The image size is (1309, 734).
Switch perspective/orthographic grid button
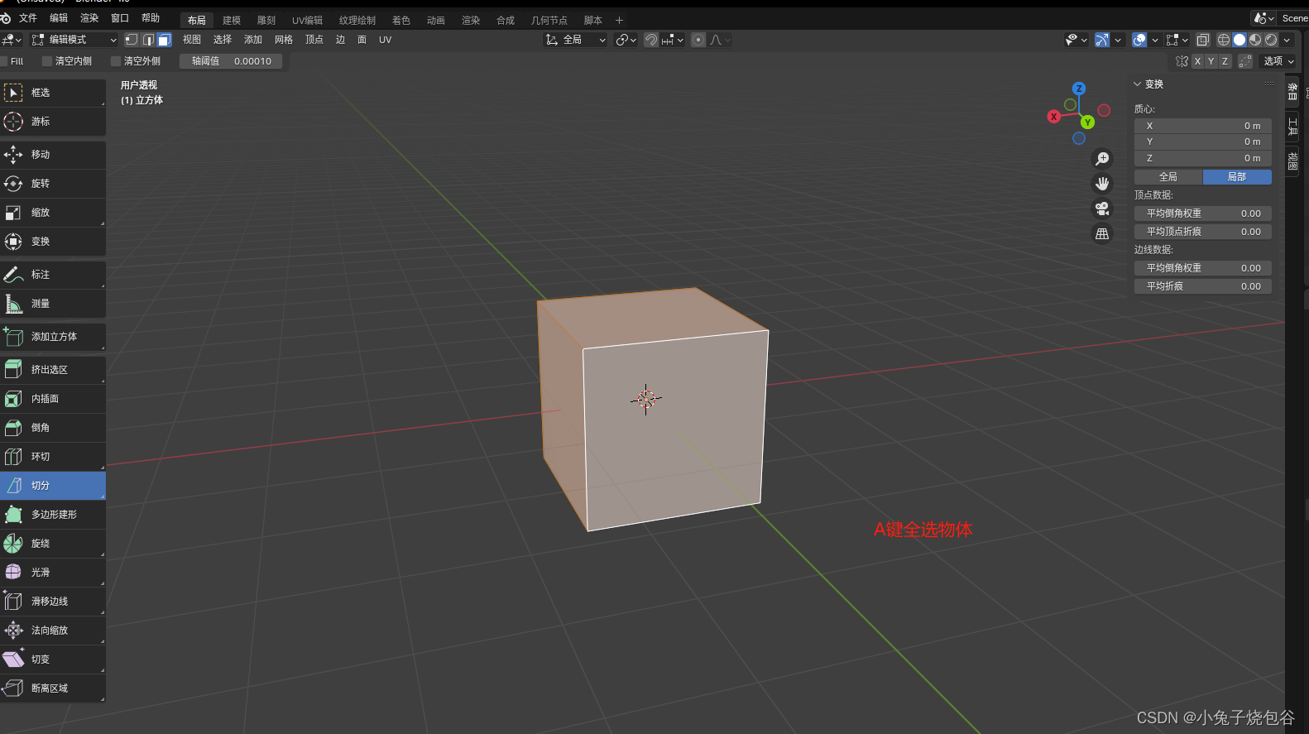1102,234
